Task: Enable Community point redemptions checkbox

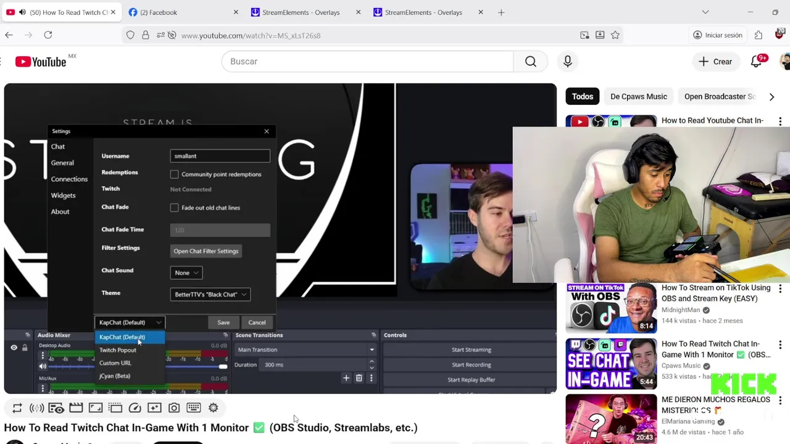Action: pos(175,175)
